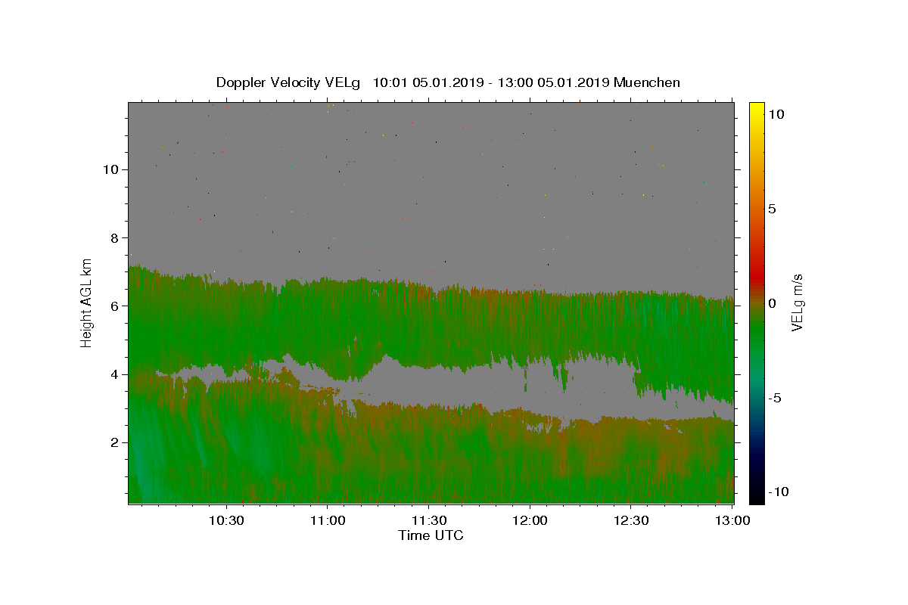Click the colorbar value 10 label
This screenshot has height=605, width=908.
coord(776,114)
